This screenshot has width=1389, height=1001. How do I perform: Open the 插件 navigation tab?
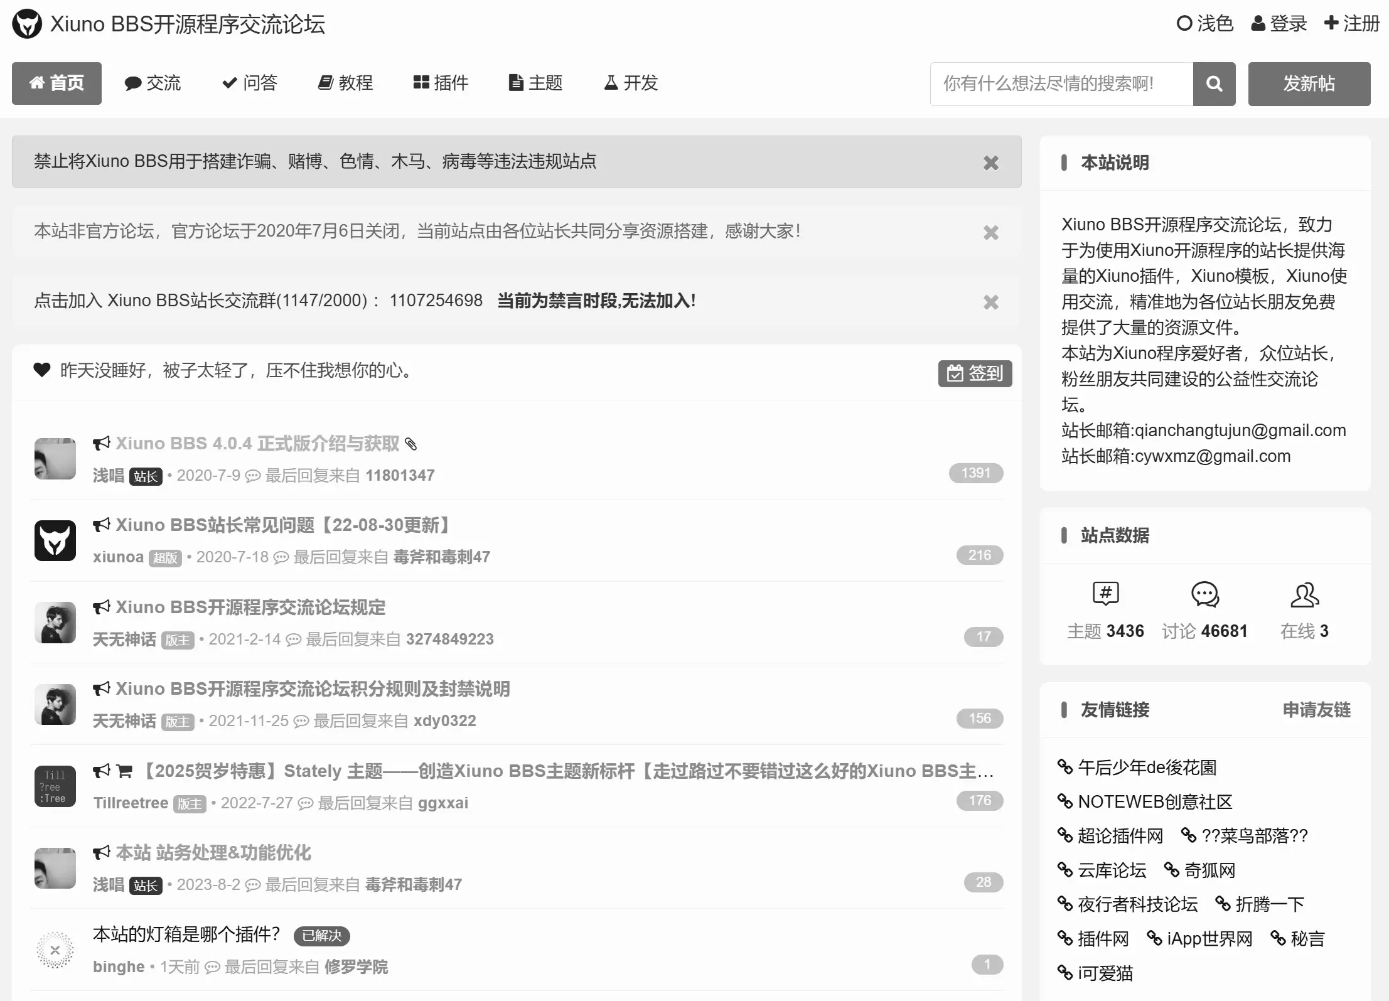(x=441, y=83)
